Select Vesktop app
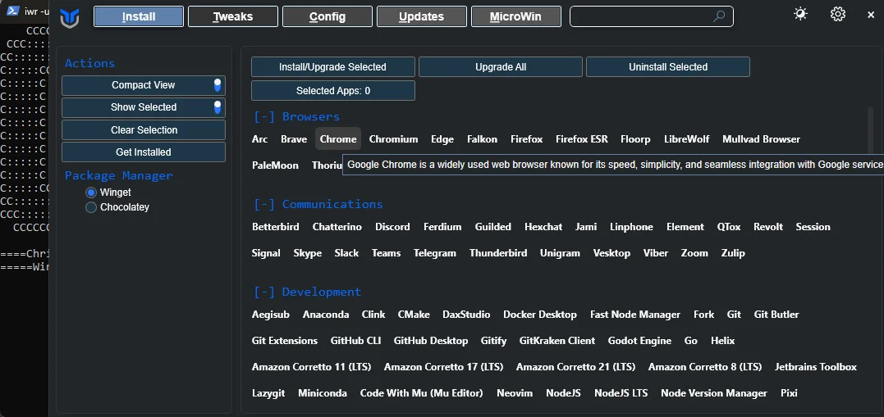 pyautogui.click(x=611, y=253)
